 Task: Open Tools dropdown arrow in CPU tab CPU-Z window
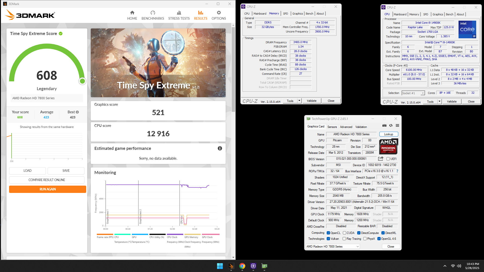click(x=439, y=101)
